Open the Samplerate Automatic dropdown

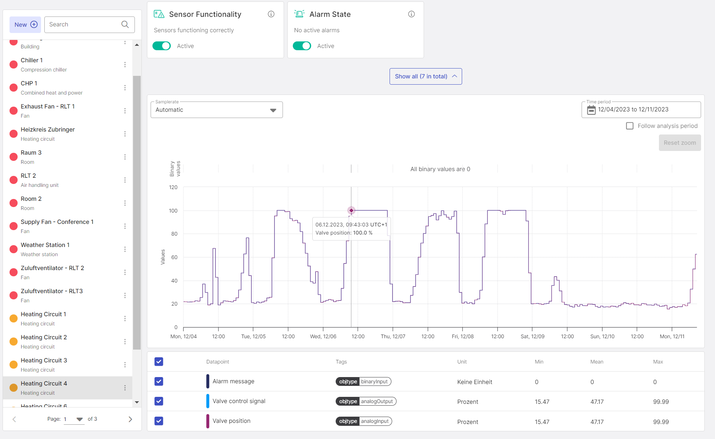(x=217, y=110)
